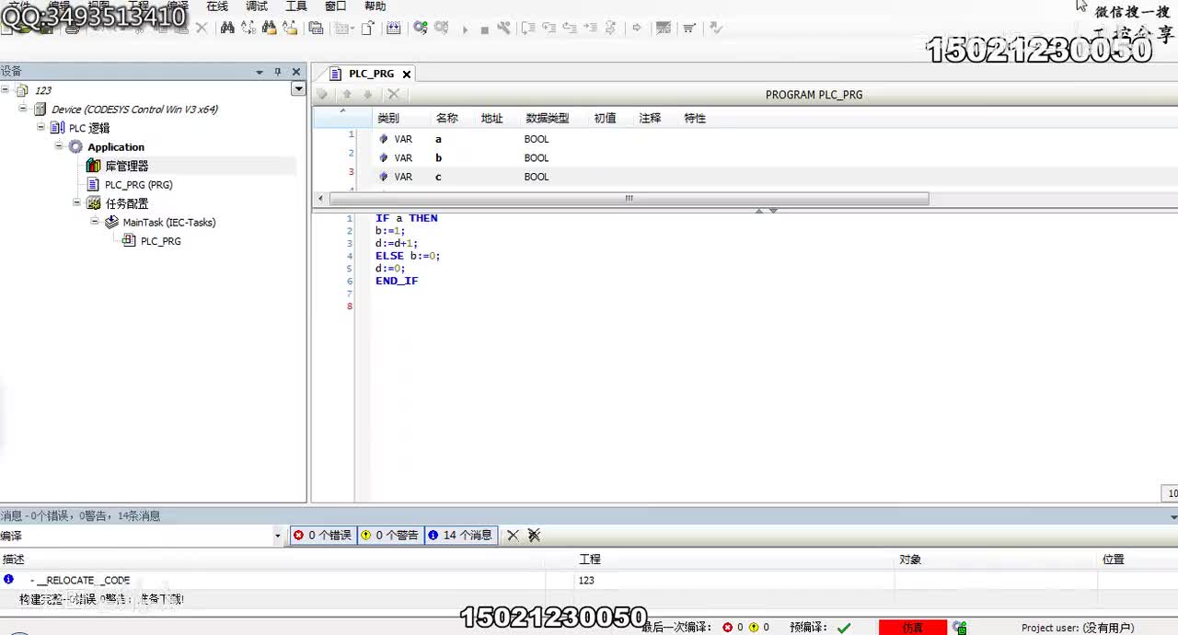
Task: Close the devices panel
Action: [296, 71]
